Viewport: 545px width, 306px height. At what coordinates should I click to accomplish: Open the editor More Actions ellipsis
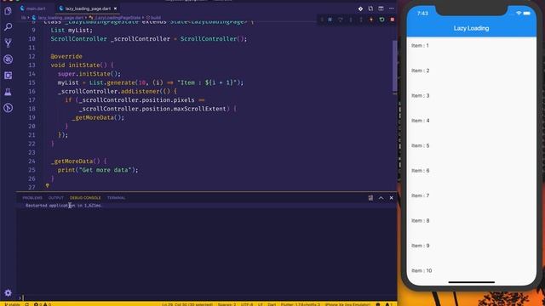click(x=392, y=8)
